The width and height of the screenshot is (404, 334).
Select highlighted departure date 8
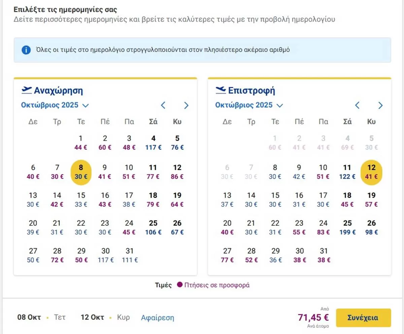[x=81, y=172]
